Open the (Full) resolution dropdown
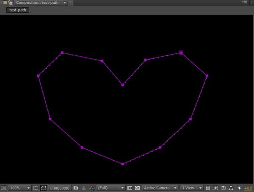The height and width of the screenshot is (192, 254). (x=110, y=188)
